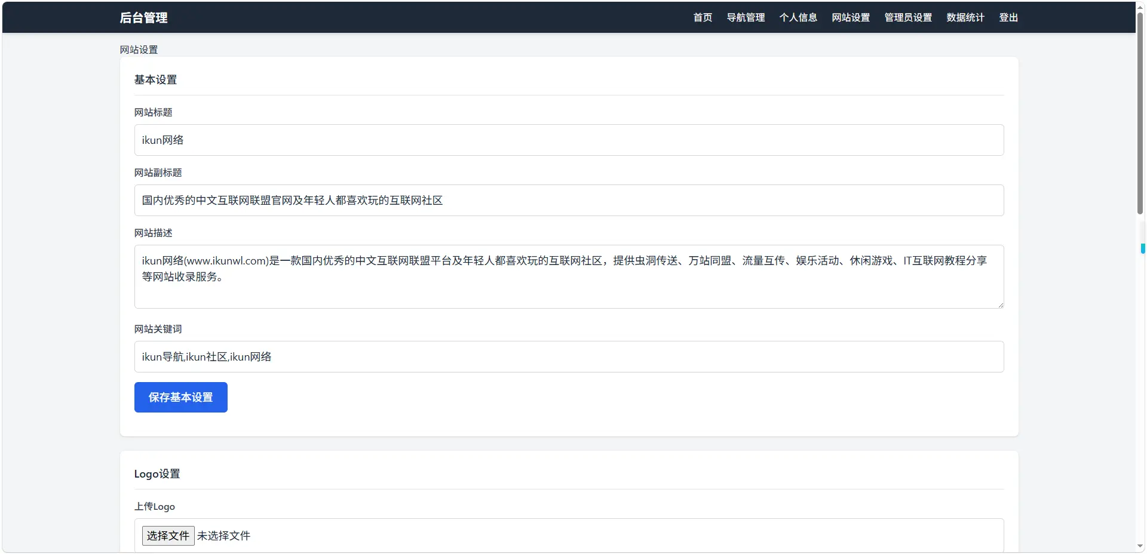
Task: View 数据统计 page
Action: tap(965, 17)
